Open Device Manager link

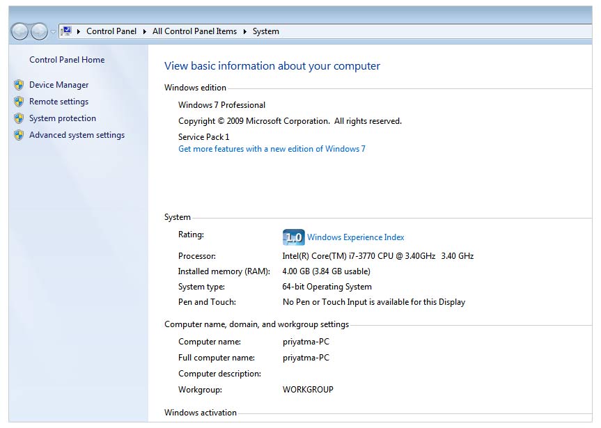point(58,85)
